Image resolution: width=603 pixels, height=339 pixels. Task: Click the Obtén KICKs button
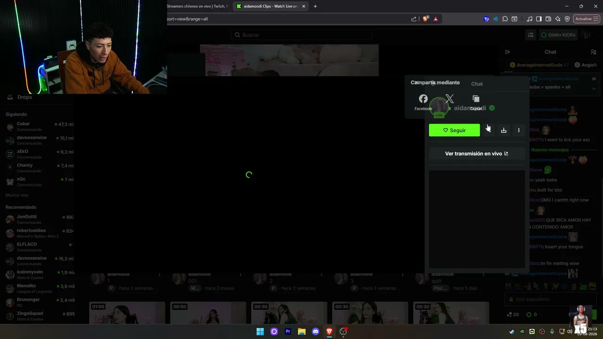(x=558, y=35)
